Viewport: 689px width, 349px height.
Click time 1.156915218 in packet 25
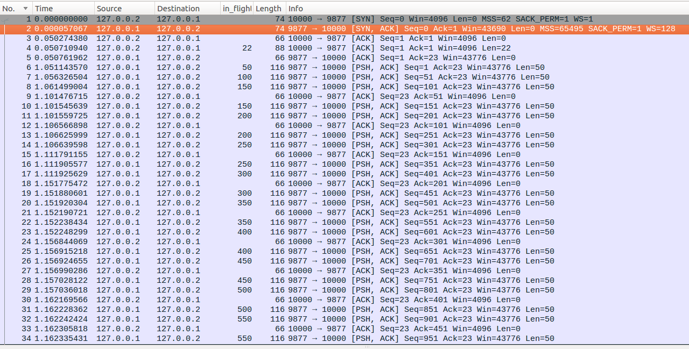click(61, 252)
